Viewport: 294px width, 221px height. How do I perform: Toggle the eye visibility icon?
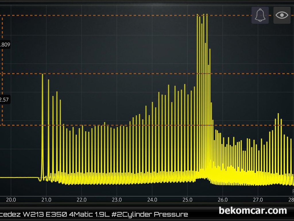tap(282, 15)
